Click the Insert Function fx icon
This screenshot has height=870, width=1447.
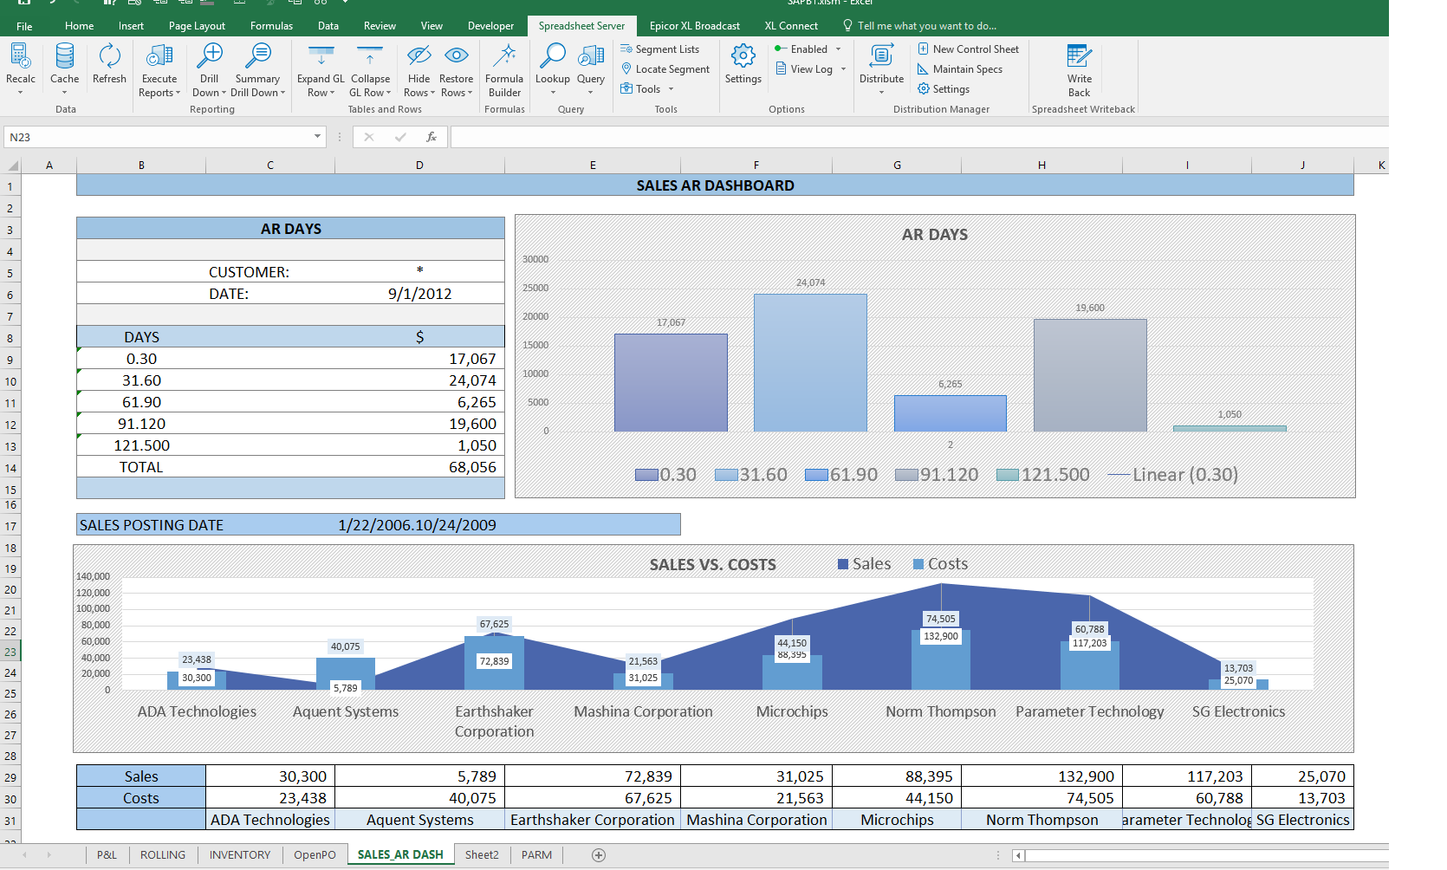[x=431, y=137]
